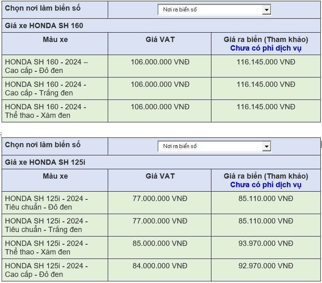The image size is (322, 283).
Task: Click the SH 125i Cao cấp Đỏ đen row name
Action: [x=46, y=270]
